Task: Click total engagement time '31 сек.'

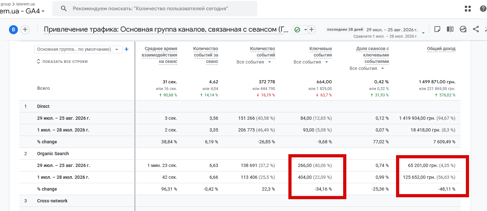Action: (170, 82)
